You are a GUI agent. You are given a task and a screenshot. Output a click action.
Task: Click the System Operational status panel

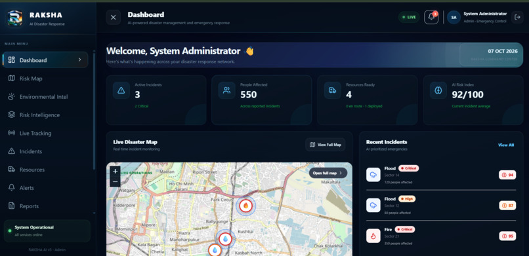pos(47,230)
